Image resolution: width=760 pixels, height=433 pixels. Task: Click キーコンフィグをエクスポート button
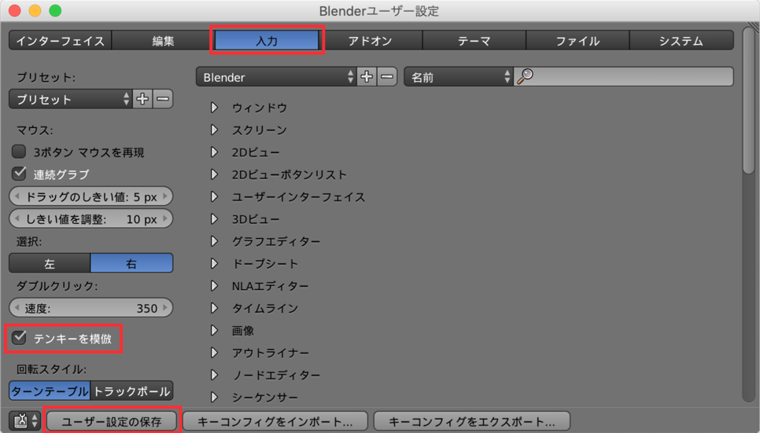[472, 421]
